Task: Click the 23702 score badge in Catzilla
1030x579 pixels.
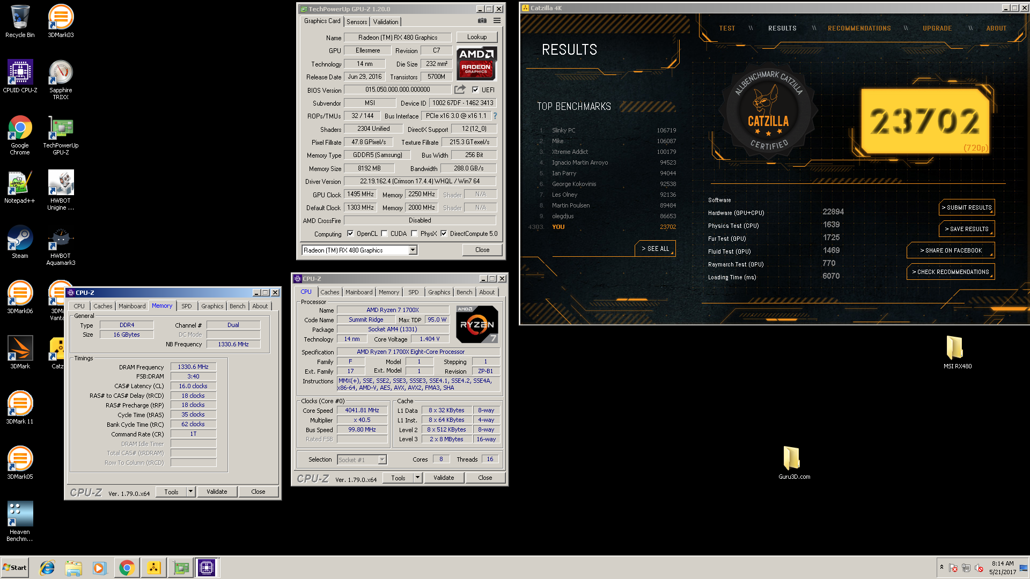Action: (x=925, y=121)
